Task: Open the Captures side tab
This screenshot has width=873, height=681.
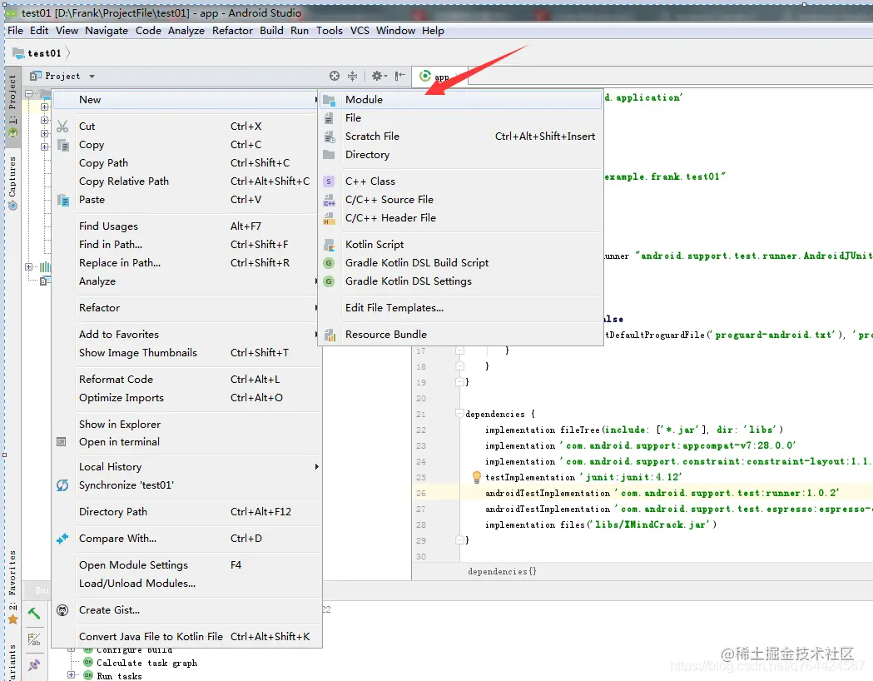Action: point(12,182)
